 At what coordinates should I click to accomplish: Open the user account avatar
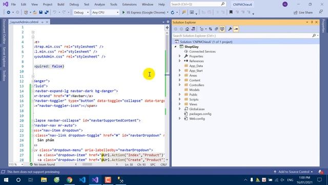pyautogui.click(x=285, y=4)
